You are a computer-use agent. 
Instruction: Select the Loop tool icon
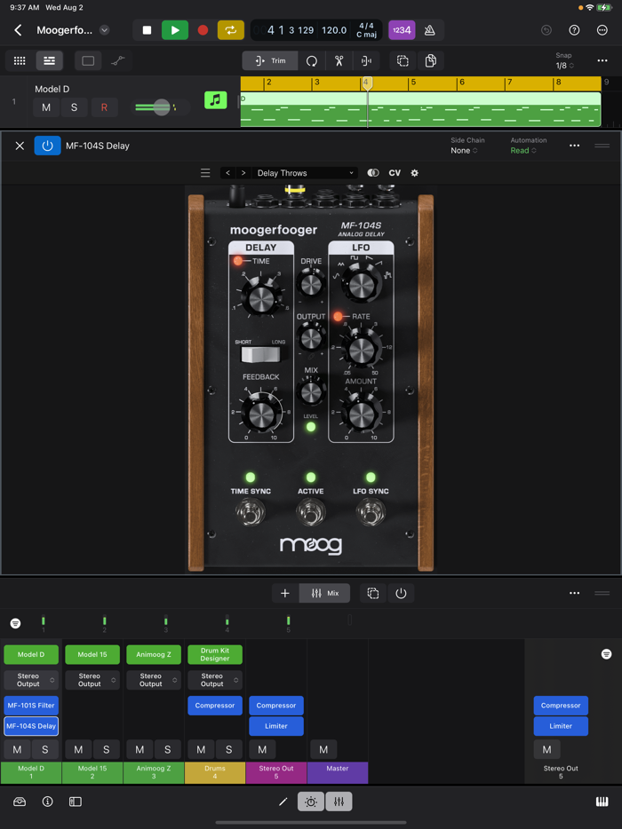pyautogui.click(x=312, y=61)
